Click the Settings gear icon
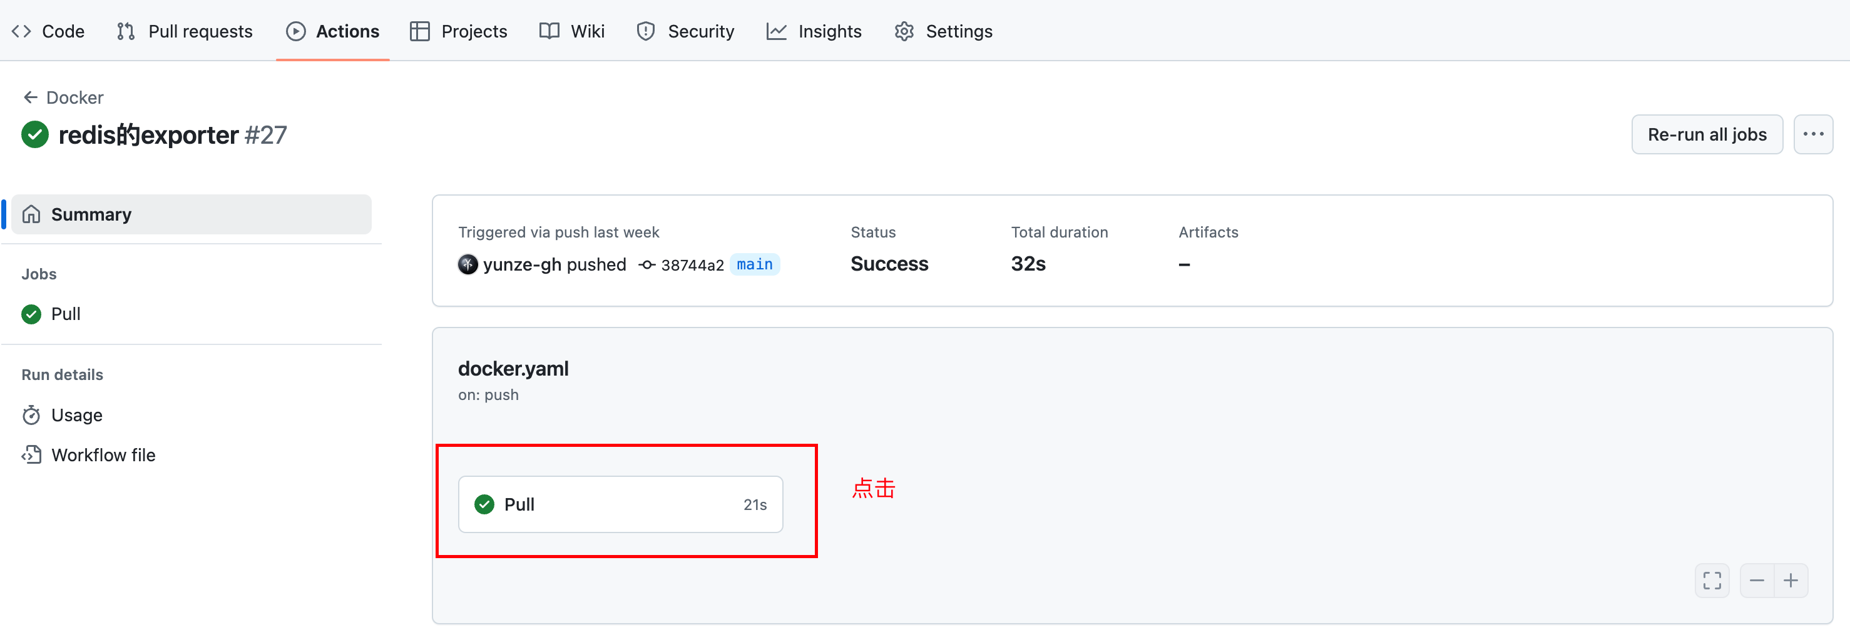Screen dimensions: 1850x630 click(904, 31)
